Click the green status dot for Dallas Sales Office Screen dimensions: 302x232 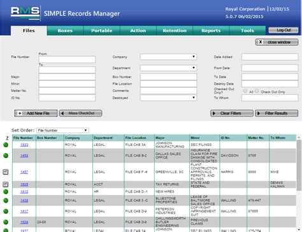tap(6, 156)
